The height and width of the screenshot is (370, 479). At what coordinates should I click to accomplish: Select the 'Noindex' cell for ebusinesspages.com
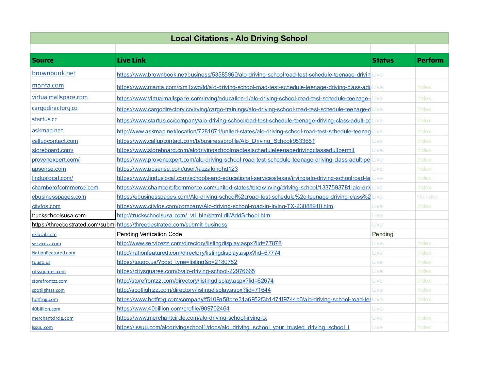432,197
